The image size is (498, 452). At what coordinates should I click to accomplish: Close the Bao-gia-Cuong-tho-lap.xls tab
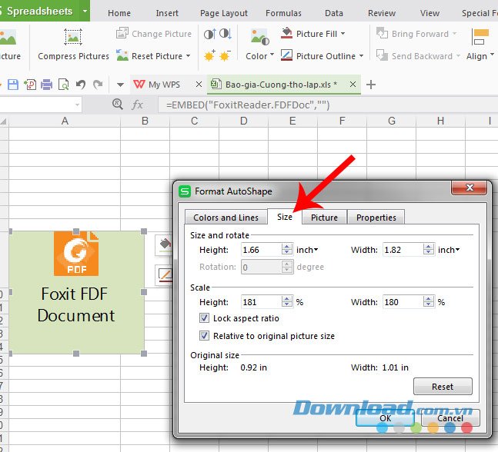(x=353, y=85)
